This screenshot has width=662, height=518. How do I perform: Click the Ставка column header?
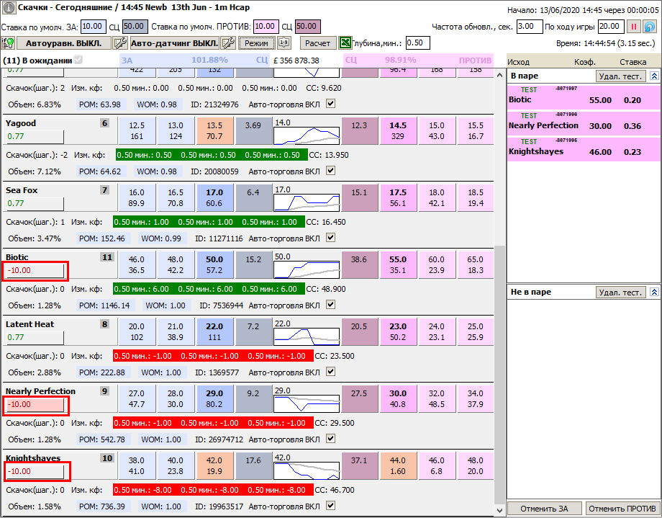click(x=633, y=62)
